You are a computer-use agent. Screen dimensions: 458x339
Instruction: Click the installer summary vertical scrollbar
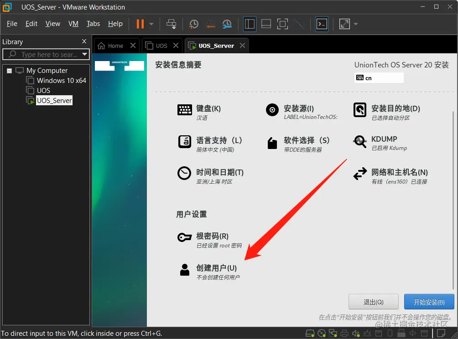[x=453, y=200]
